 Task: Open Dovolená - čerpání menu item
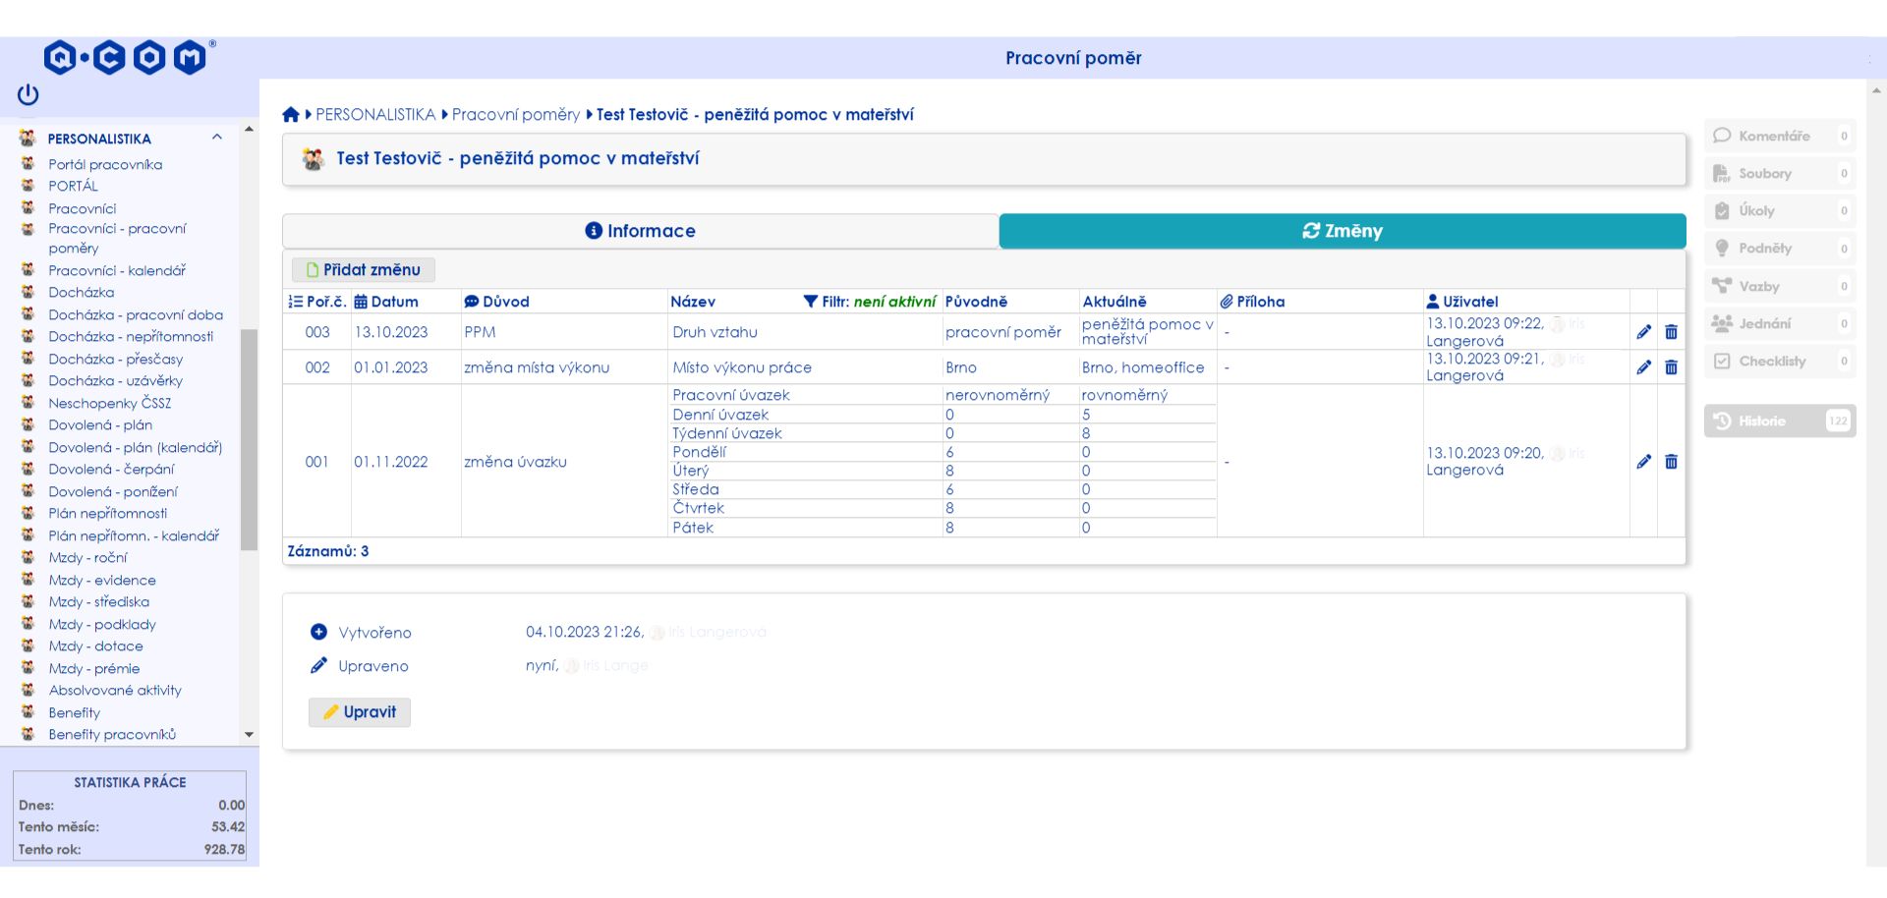pyautogui.click(x=111, y=469)
